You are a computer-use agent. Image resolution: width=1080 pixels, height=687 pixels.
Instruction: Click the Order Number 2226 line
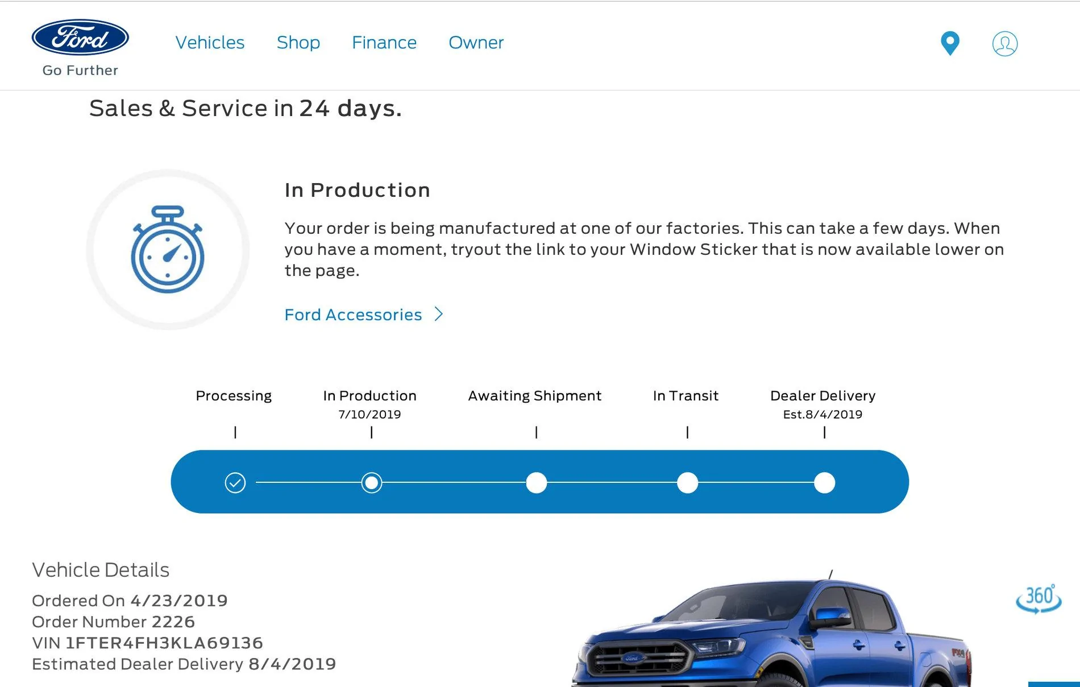[x=113, y=622]
